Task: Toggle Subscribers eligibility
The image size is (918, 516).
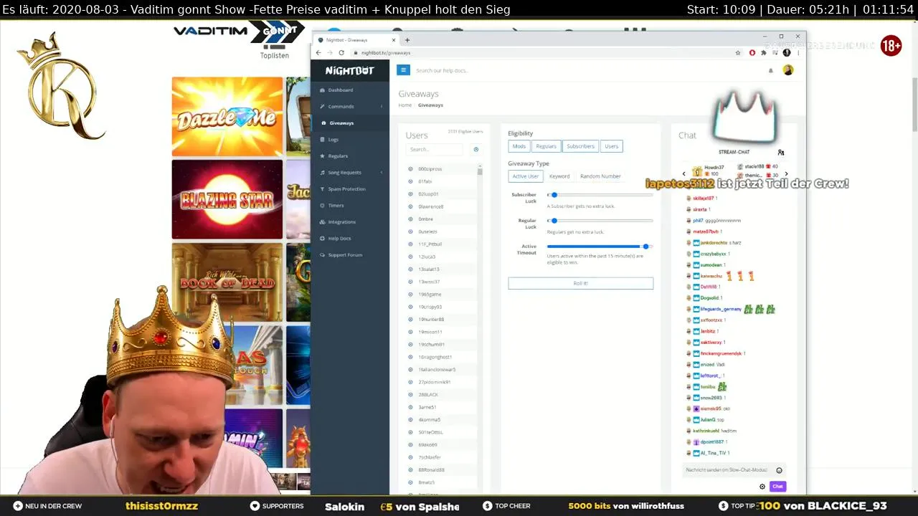Action: (580, 146)
